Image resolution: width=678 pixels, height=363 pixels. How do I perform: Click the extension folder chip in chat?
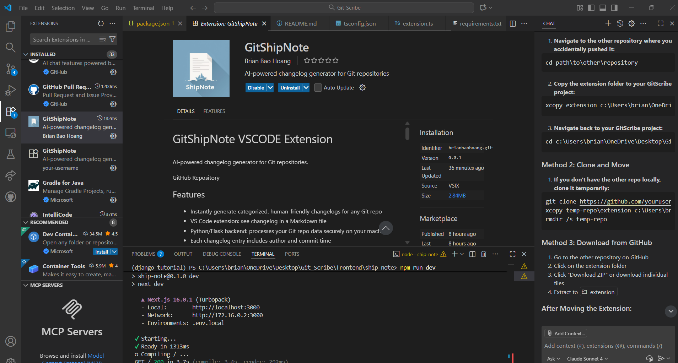[599, 292]
